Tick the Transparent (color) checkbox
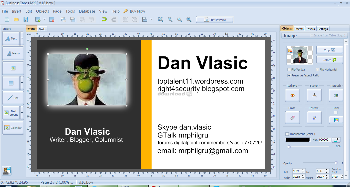Image resolution: width=350 pixels, height=187 pixels. click(287, 134)
